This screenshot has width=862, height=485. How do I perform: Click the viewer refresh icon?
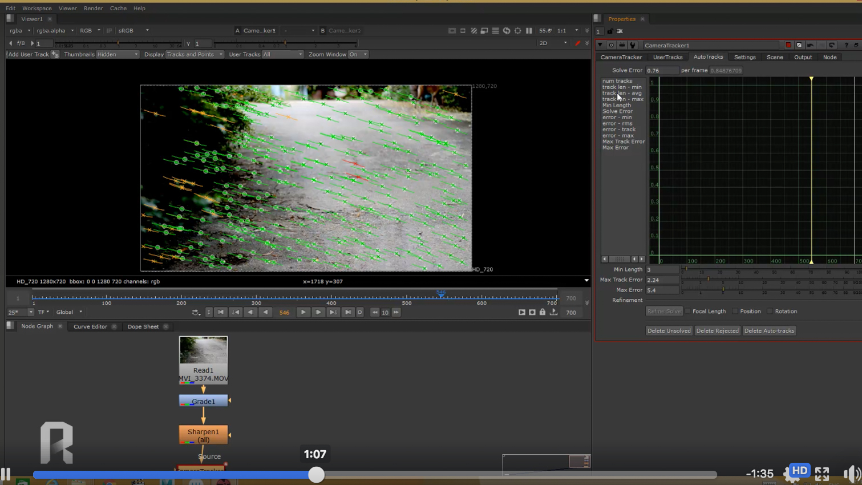coord(507,31)
